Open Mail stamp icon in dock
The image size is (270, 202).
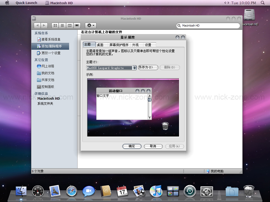coord(55,191)
